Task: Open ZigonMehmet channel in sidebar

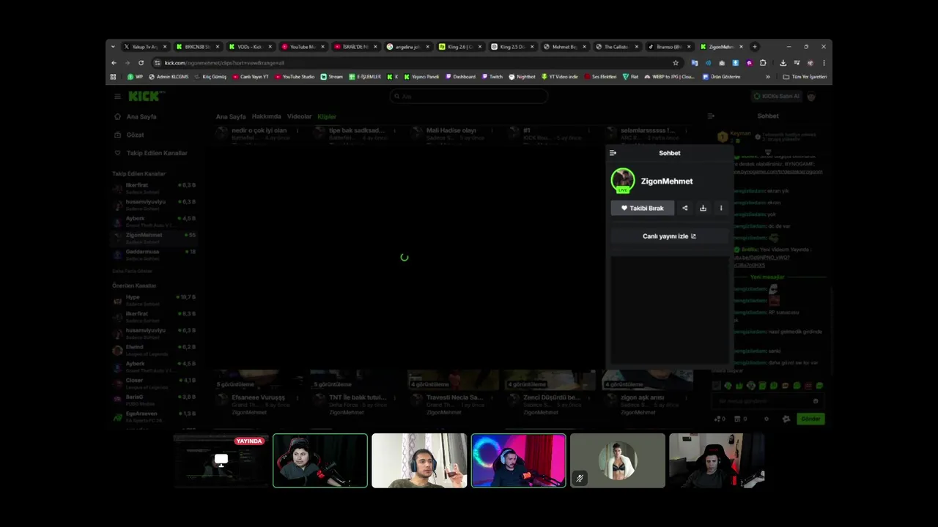Action: pyautogui.click(x=154, y=238)
